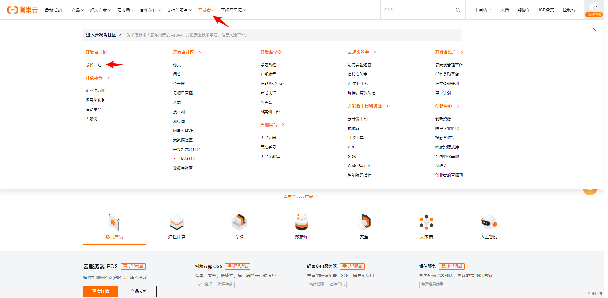Select the 数据库 category icon

[301, 222]
